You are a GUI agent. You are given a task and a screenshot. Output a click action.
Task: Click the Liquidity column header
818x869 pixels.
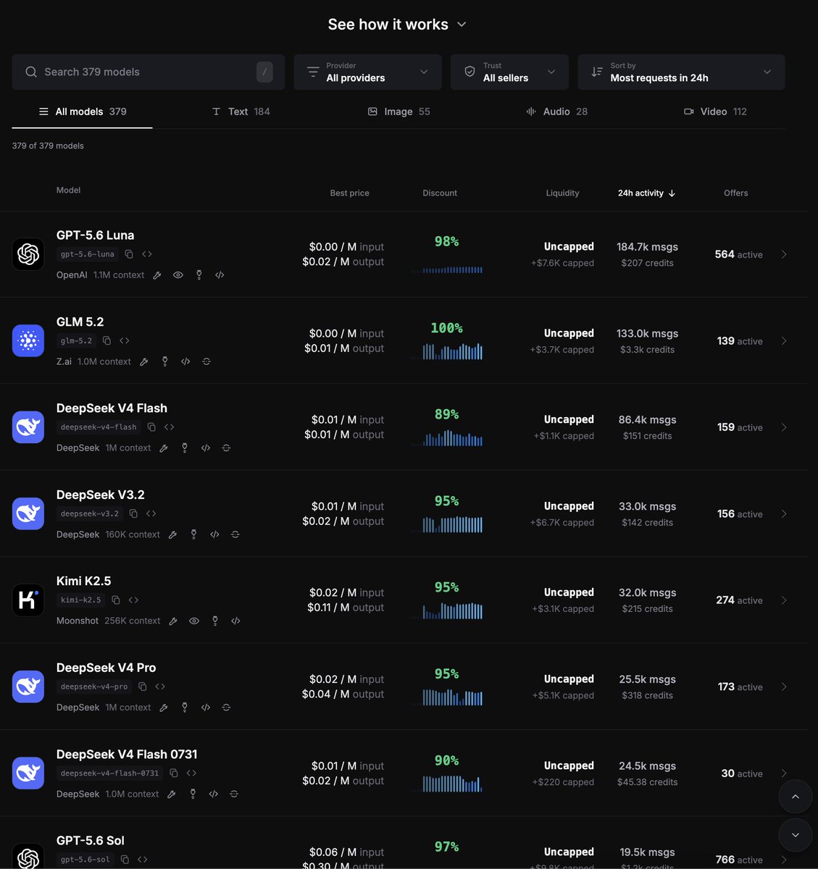tap(562, 193)
